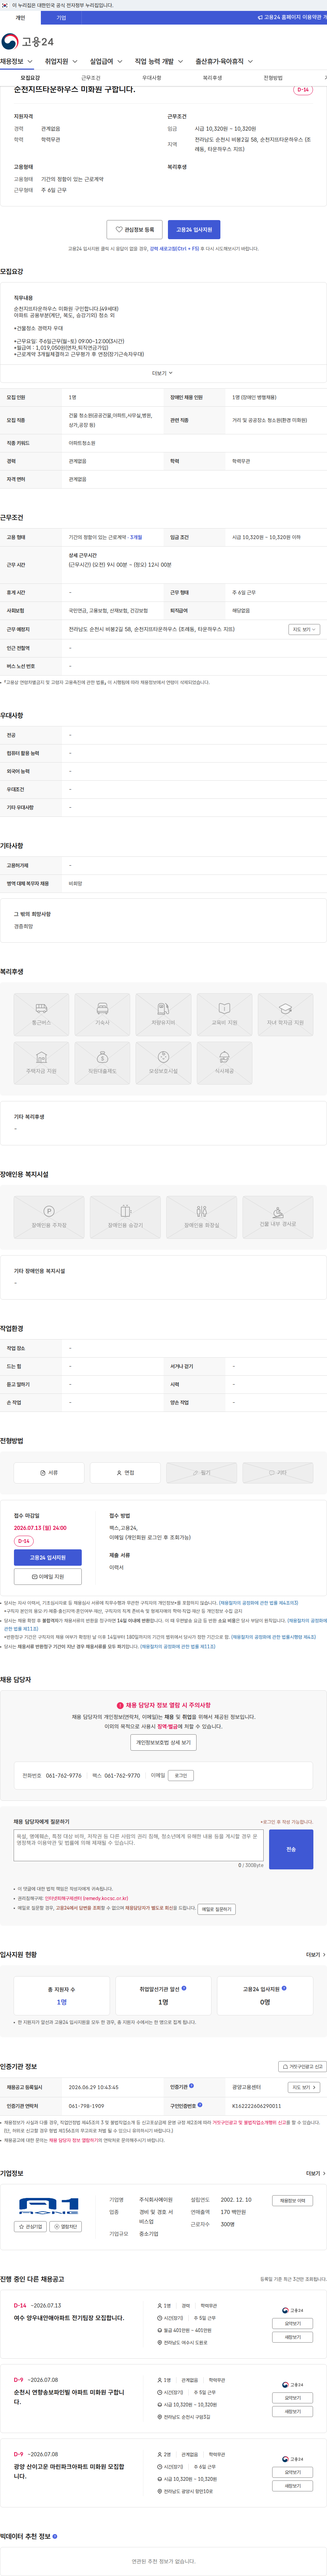327x2576 pixels.
Task: Click info icon beside 빅데이터 추천 정보
Action: (55, 2537)
